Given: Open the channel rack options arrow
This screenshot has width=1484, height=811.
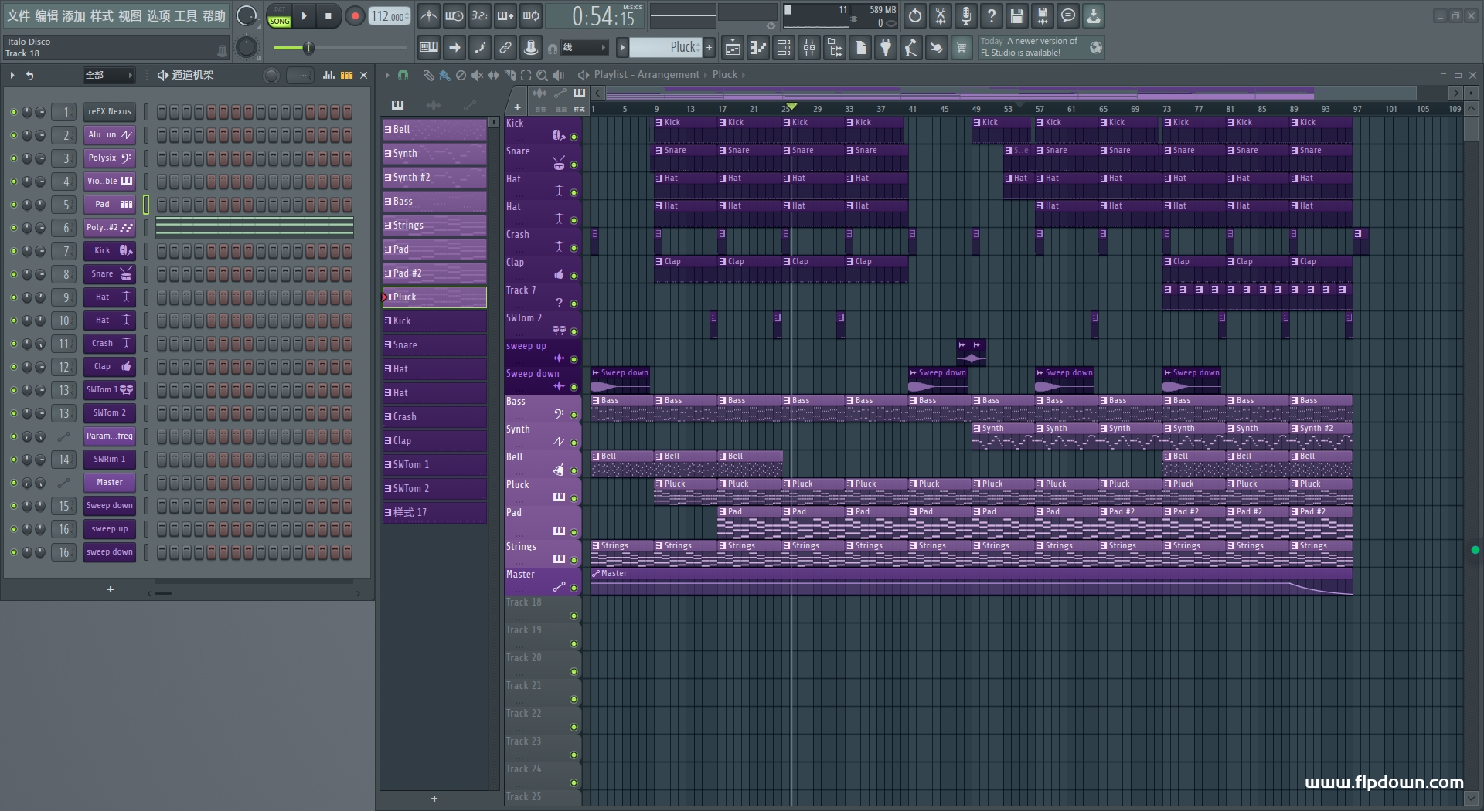Looking at the screenshot, I should click(x=12, y=75).
